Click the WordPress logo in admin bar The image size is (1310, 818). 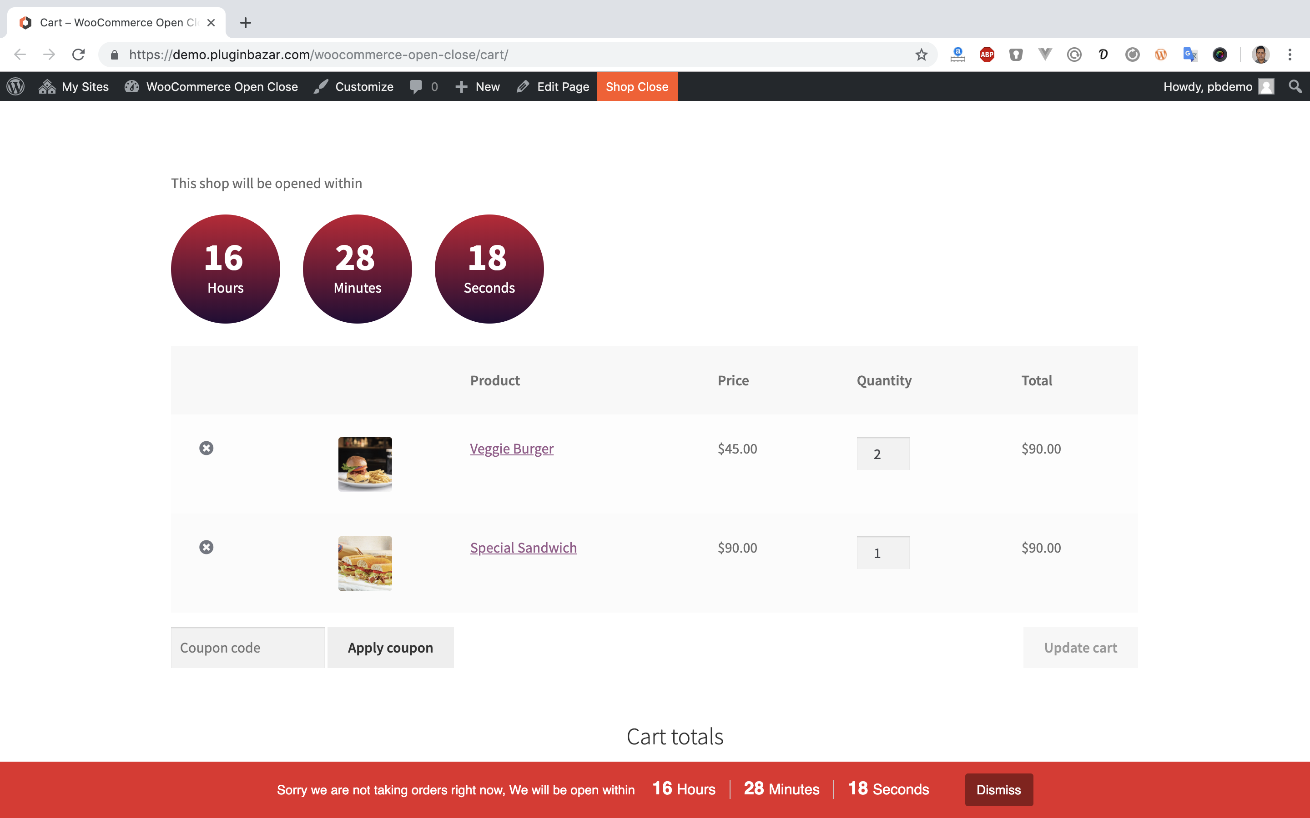coord(16,86)
